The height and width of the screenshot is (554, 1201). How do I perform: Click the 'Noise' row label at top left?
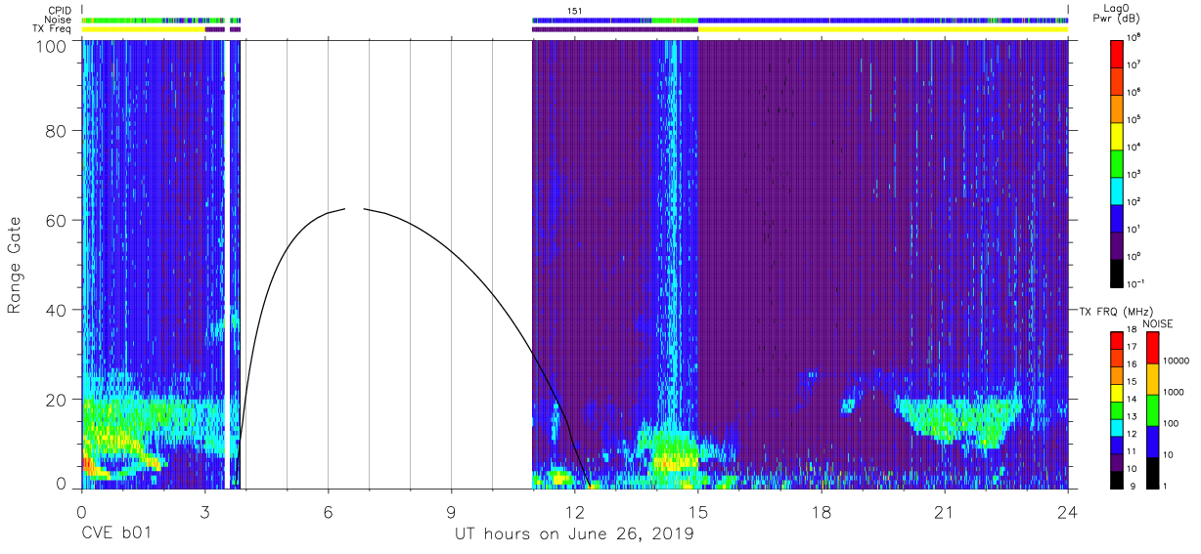(x=59, y=21)
